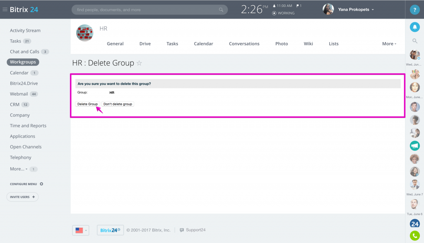
Task: Click the HR group title text
Action: 103,29
